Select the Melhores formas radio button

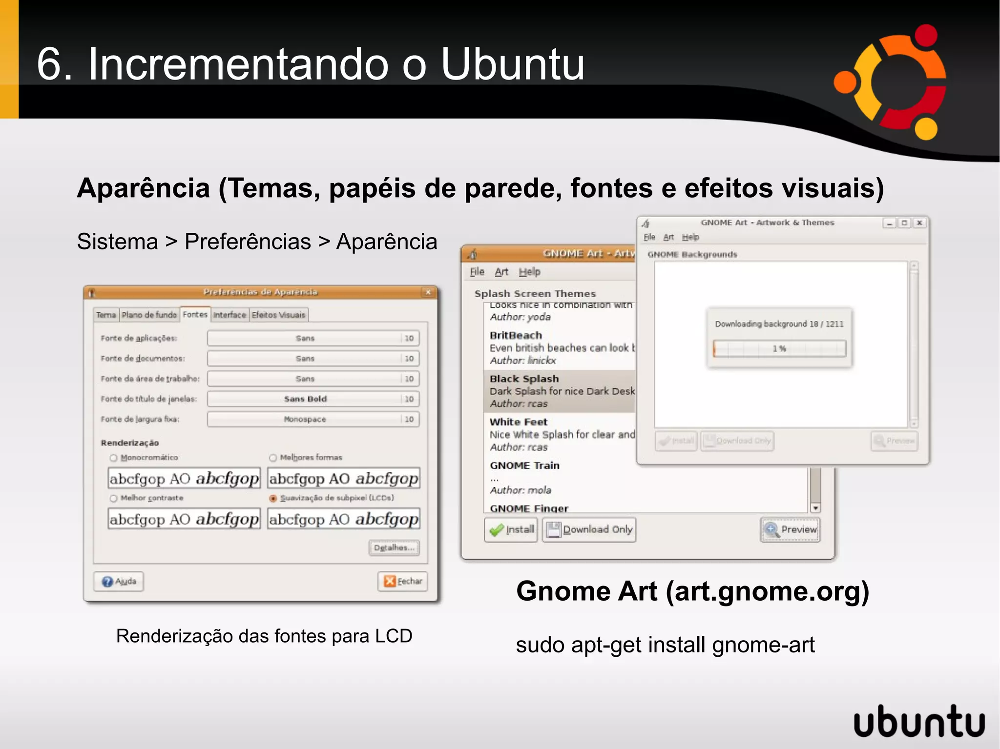click(x=273, y=458)
